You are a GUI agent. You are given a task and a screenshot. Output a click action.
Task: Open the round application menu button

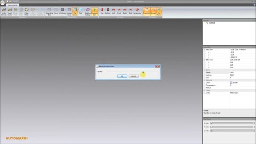pyautogui.click(x=3, y=3)
